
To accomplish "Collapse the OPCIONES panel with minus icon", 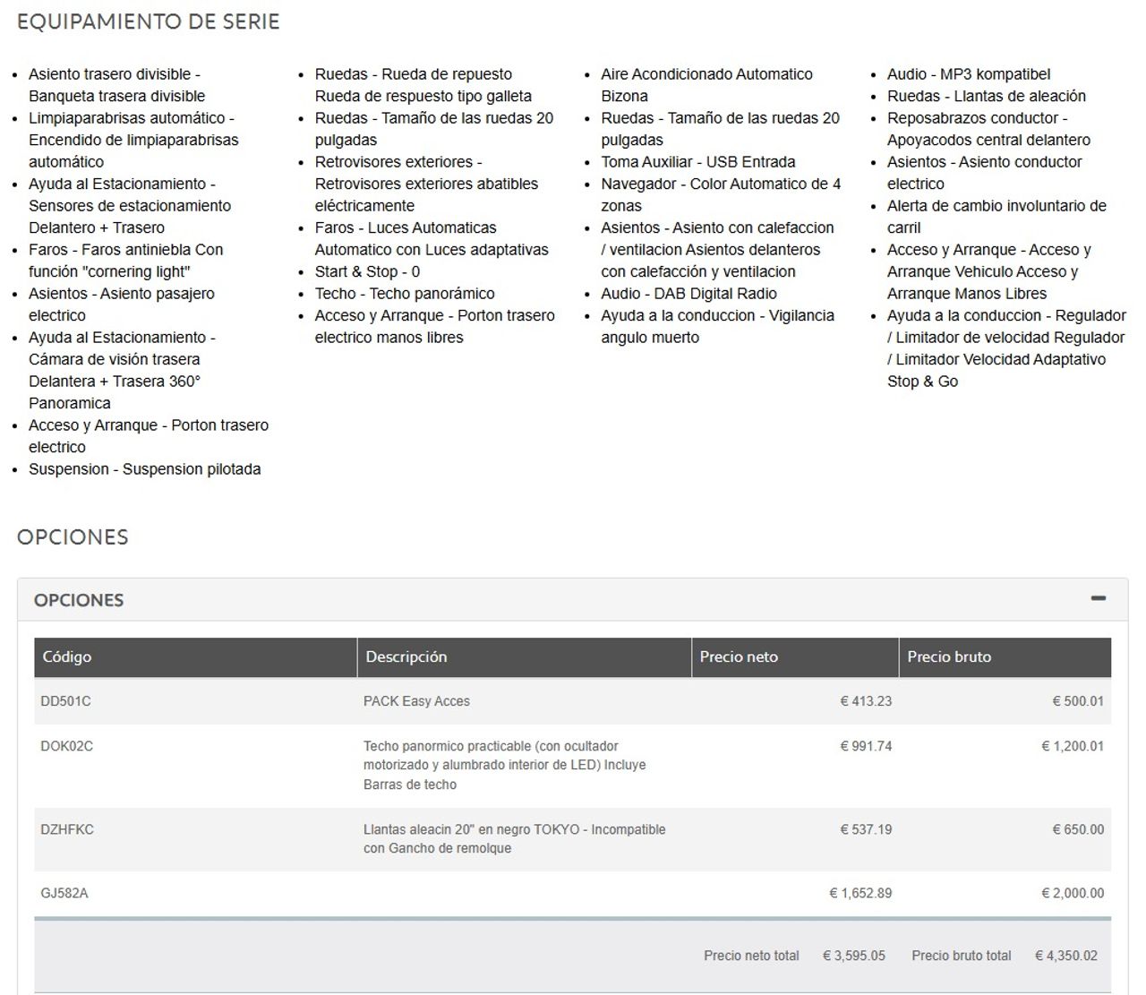I will pyautogui.click(x=1098, y=598).
